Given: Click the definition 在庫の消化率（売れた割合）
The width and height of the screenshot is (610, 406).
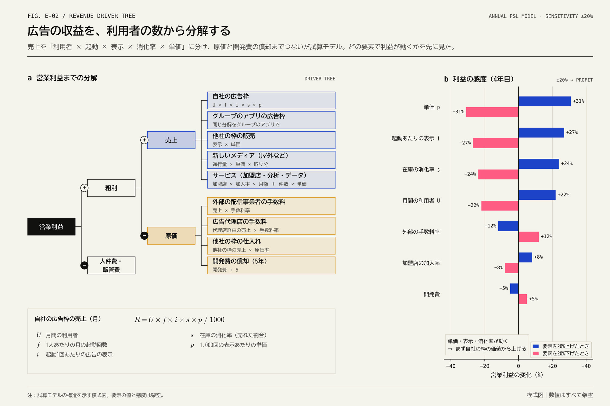Looking at the screenshot, I should (233, 335).
